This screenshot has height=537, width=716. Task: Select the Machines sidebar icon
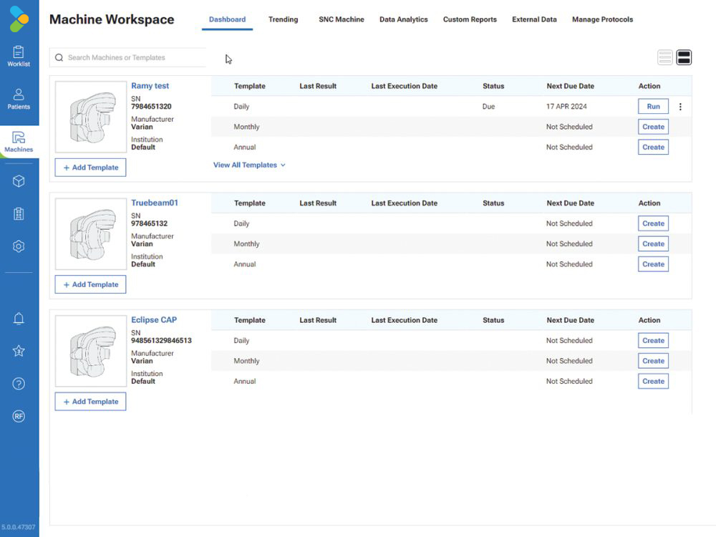[x=19, y=142]
